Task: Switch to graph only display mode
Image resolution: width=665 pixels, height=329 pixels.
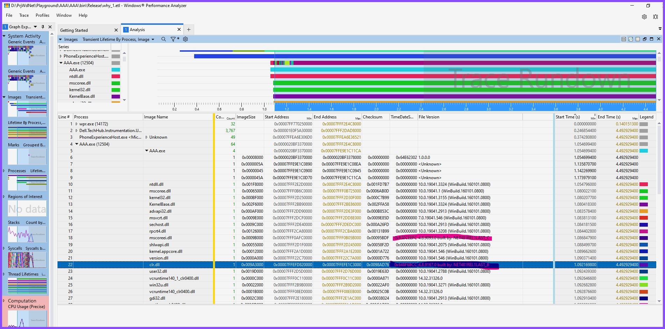Action: tap(631, 39)
